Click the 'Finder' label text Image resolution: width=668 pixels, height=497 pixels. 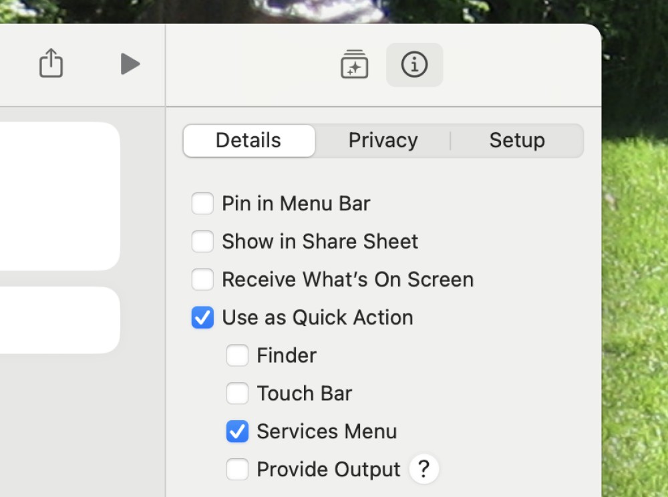[287, 355]
